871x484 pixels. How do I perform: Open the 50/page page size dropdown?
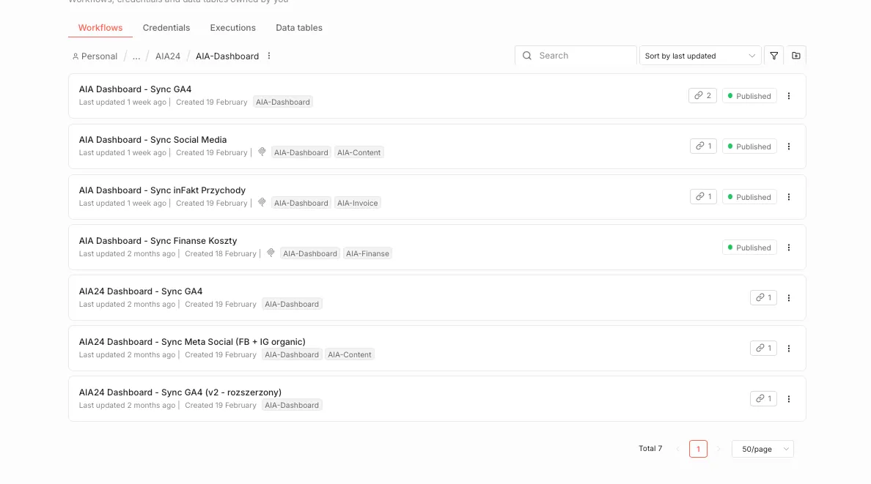(762, 449)
